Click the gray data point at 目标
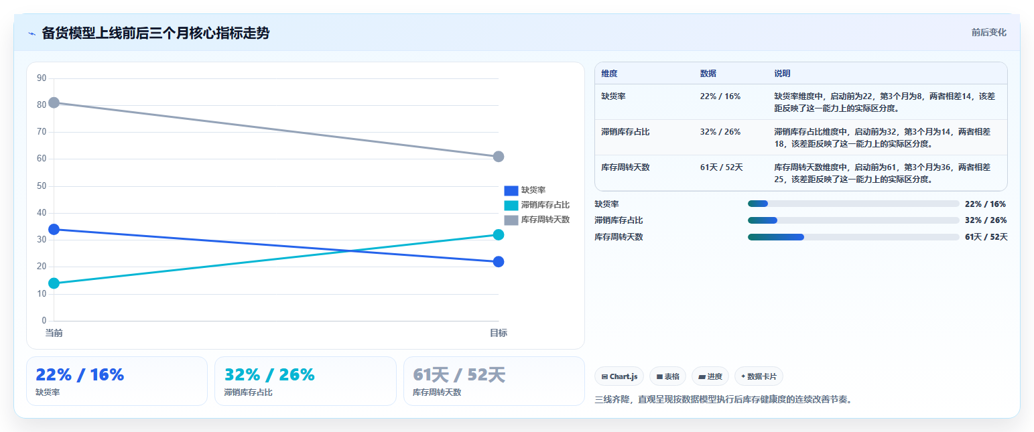Viewport: 1034px width, 432px height. (499, 157)
